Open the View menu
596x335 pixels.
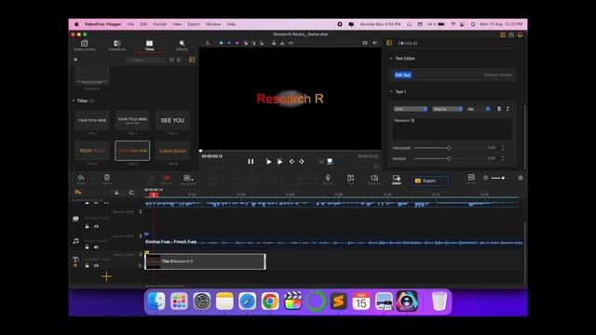[177, 24]
